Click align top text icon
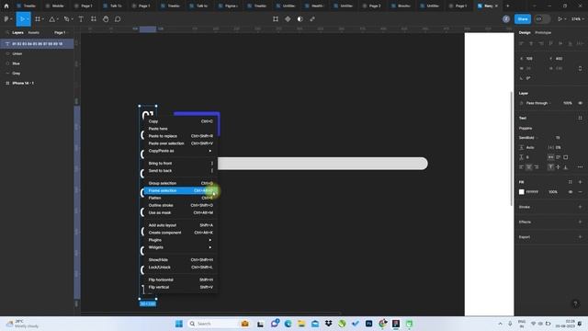The height and width of the screenshot is (331, 588). (550, 167)
